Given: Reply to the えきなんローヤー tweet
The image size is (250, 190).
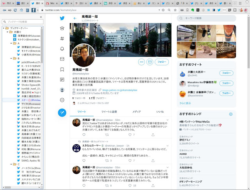Looking at the screenshot, I should coord(84,161).
